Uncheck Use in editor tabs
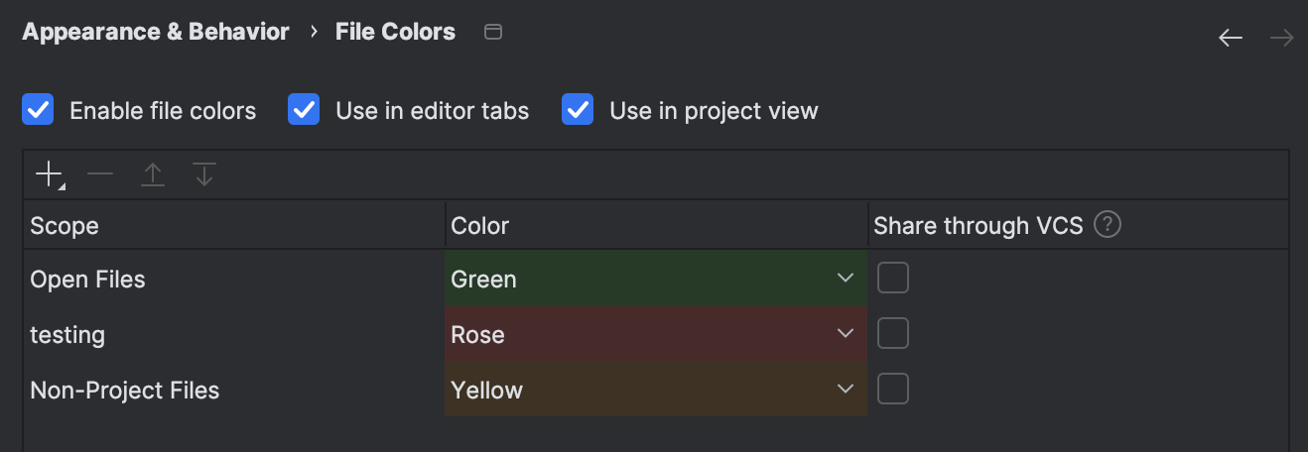The image size is (1308, 452). 304,110
